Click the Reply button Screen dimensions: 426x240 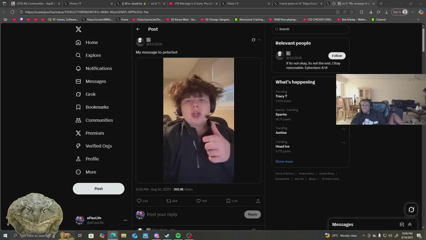click(x=253, y=214)
